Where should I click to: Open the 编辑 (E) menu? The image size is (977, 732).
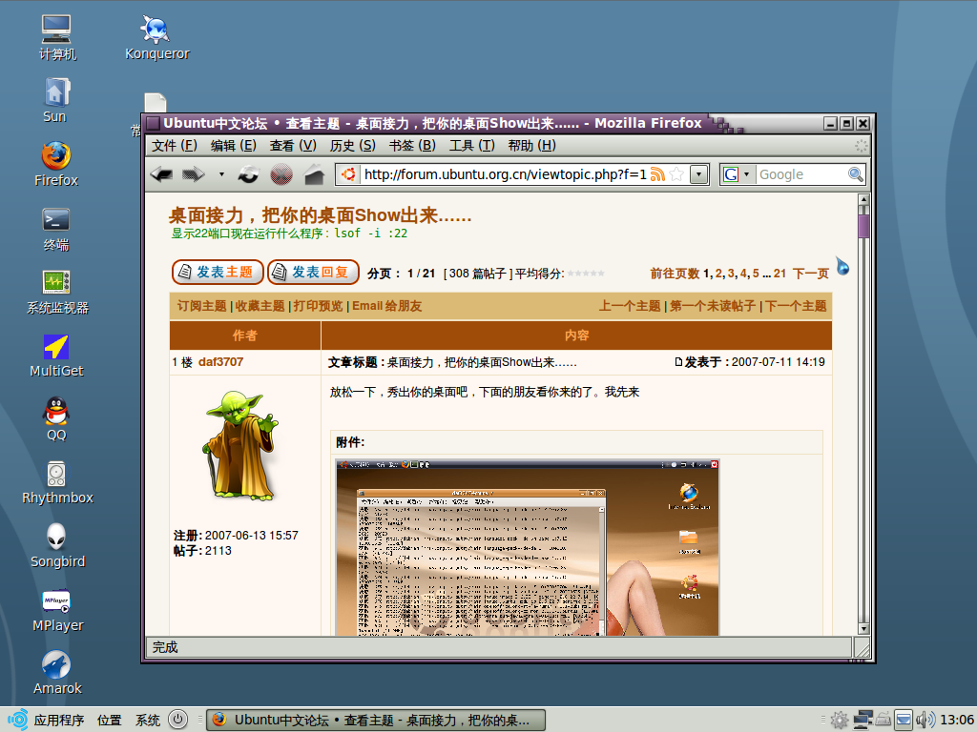(x=234, y=146)
